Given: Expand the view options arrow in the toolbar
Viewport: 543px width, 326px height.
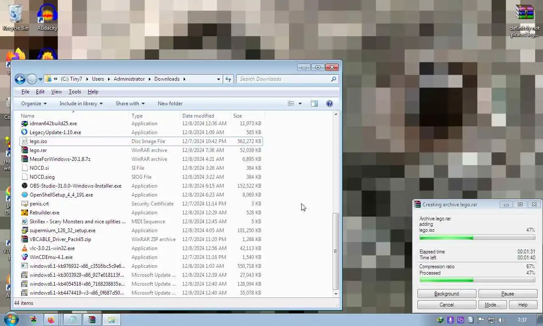Looking at the screenshot, I should tap(300, 104).
